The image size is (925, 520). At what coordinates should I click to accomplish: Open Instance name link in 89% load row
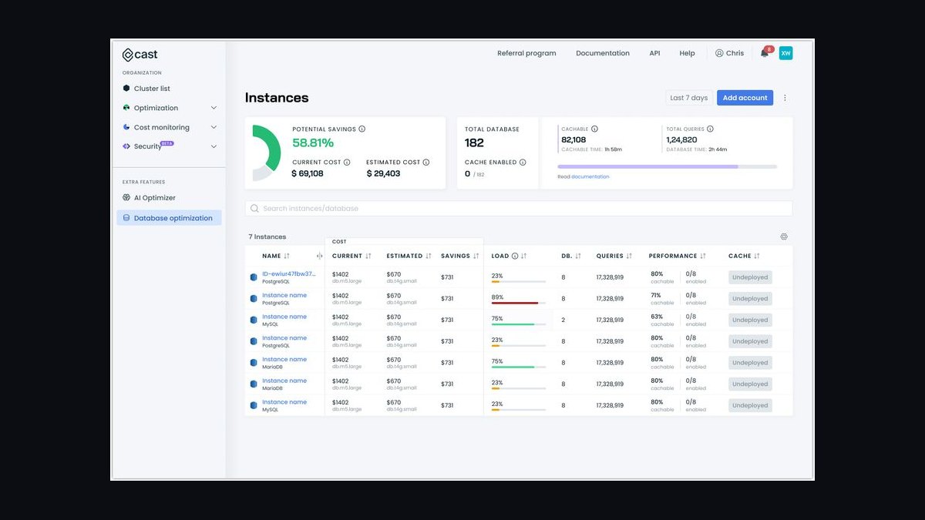click(x=284, y=295)
